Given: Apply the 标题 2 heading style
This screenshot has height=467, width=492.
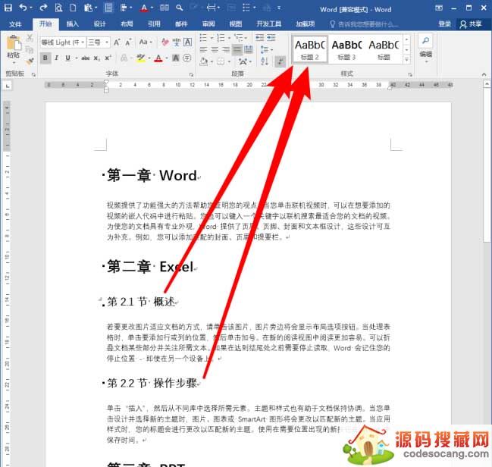Looking at the screenshot, I should pos(311,48).
